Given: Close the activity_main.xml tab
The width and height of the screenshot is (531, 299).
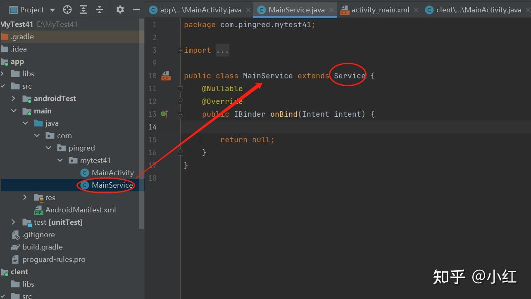Looking at the screenshot, I should click(x=416, y=10).
